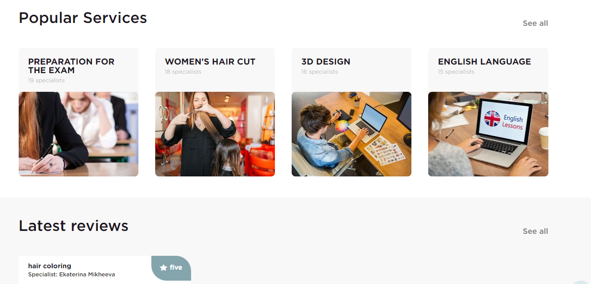This screenshot has width=591, height=284.
Task: Open the hair coloring review title
Action: [x=50, y=266]
